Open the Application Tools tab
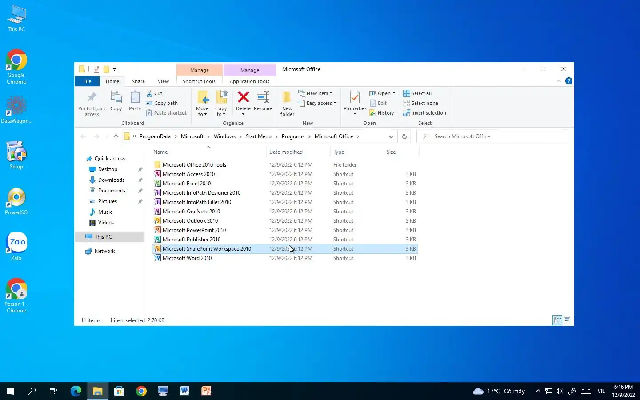Image resolution: width=640 pixels, height=400 pixels. 249,81
